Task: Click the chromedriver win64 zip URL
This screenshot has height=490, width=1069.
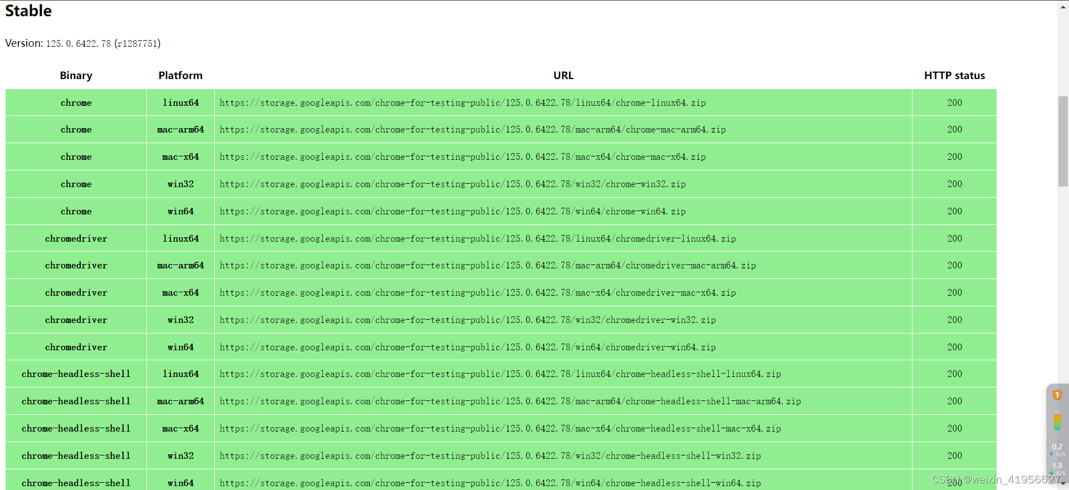Action: (468, 347)
